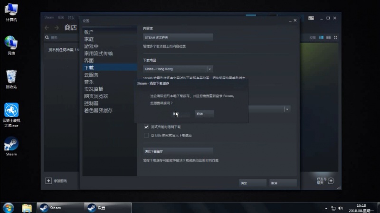Open the Steam menu in main window
Image resolution: width=380 pixels, height=213 pixels.
tap(49, 17)
